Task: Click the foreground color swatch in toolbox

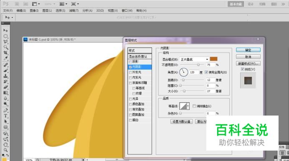Action: [x=4, y=159]
